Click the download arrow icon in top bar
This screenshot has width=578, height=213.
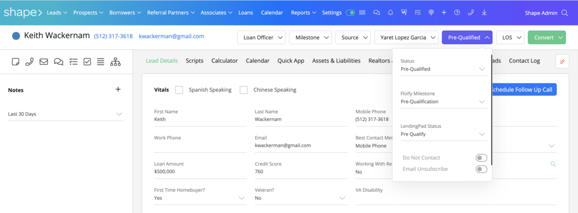pos(484,13)
